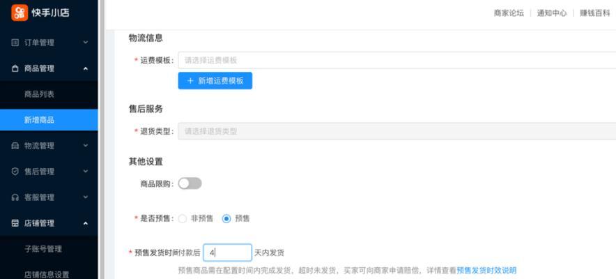Open the 商家论坛 link
Viewport: 616px width, 279px height.
click(x=509, y=13)
